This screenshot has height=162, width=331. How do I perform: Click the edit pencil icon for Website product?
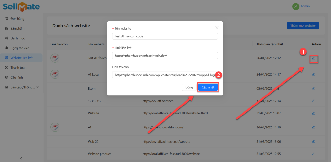click(x=313, y=154)
